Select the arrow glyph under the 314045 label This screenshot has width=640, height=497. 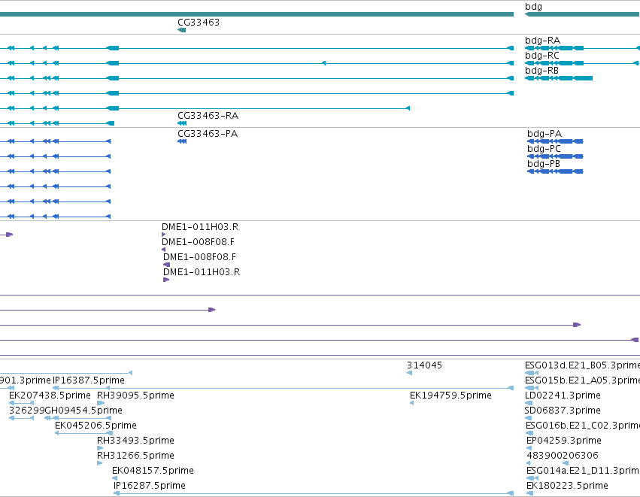[x=409, y=373]
